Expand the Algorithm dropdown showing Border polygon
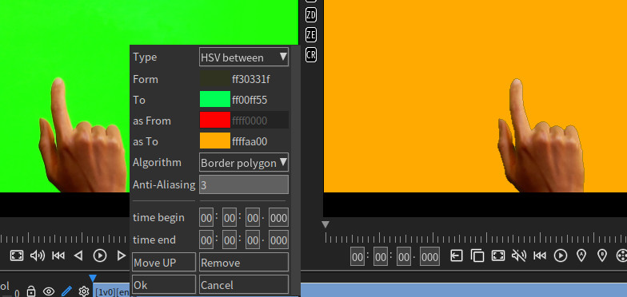This screenshot has height=297, width=627. tap(244, 163)
